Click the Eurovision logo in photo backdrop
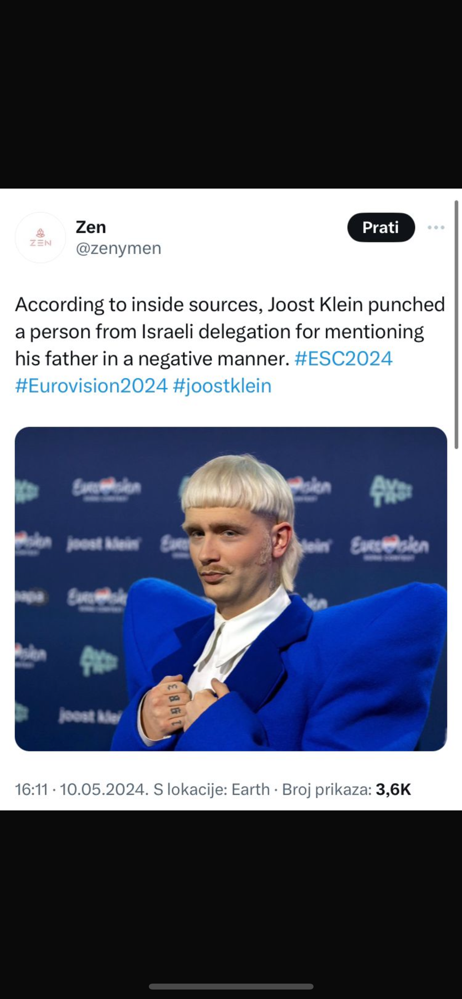462x999 pixels. point(389,546)
